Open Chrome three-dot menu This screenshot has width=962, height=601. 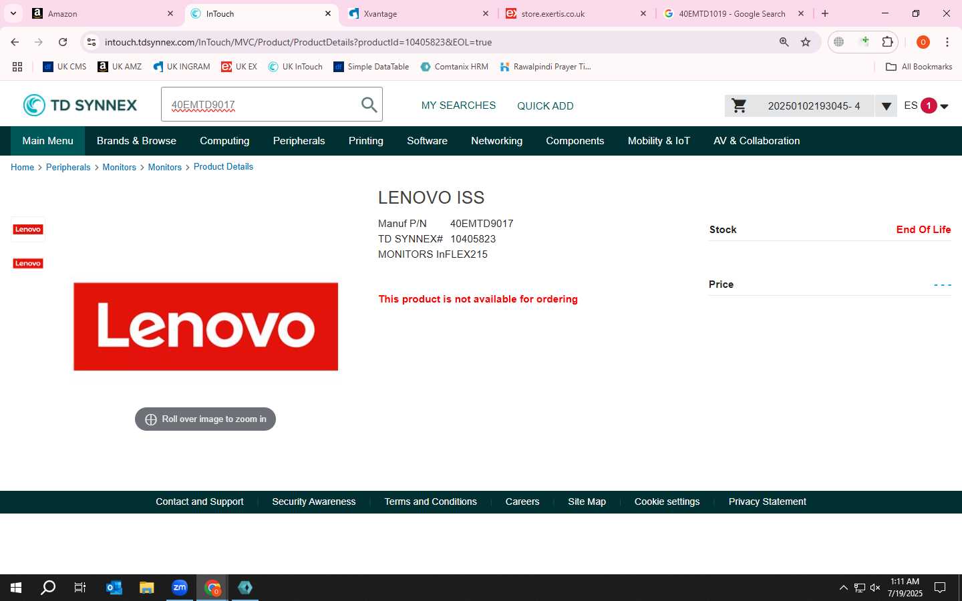tap(947, 42)
